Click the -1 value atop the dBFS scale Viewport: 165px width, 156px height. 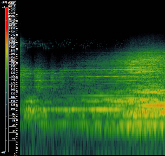[3, 8]
